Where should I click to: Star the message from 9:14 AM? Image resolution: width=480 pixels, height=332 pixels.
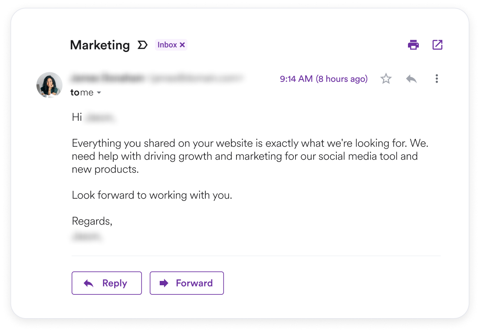point(386,79)
